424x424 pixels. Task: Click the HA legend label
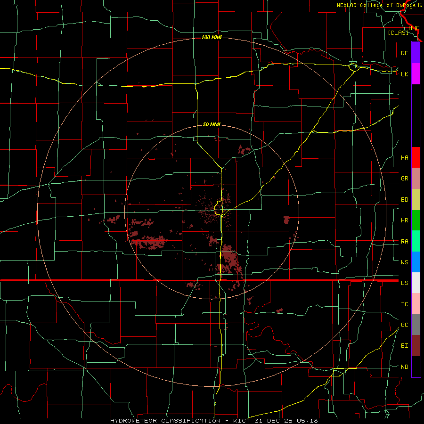click(x=404, y=157)
